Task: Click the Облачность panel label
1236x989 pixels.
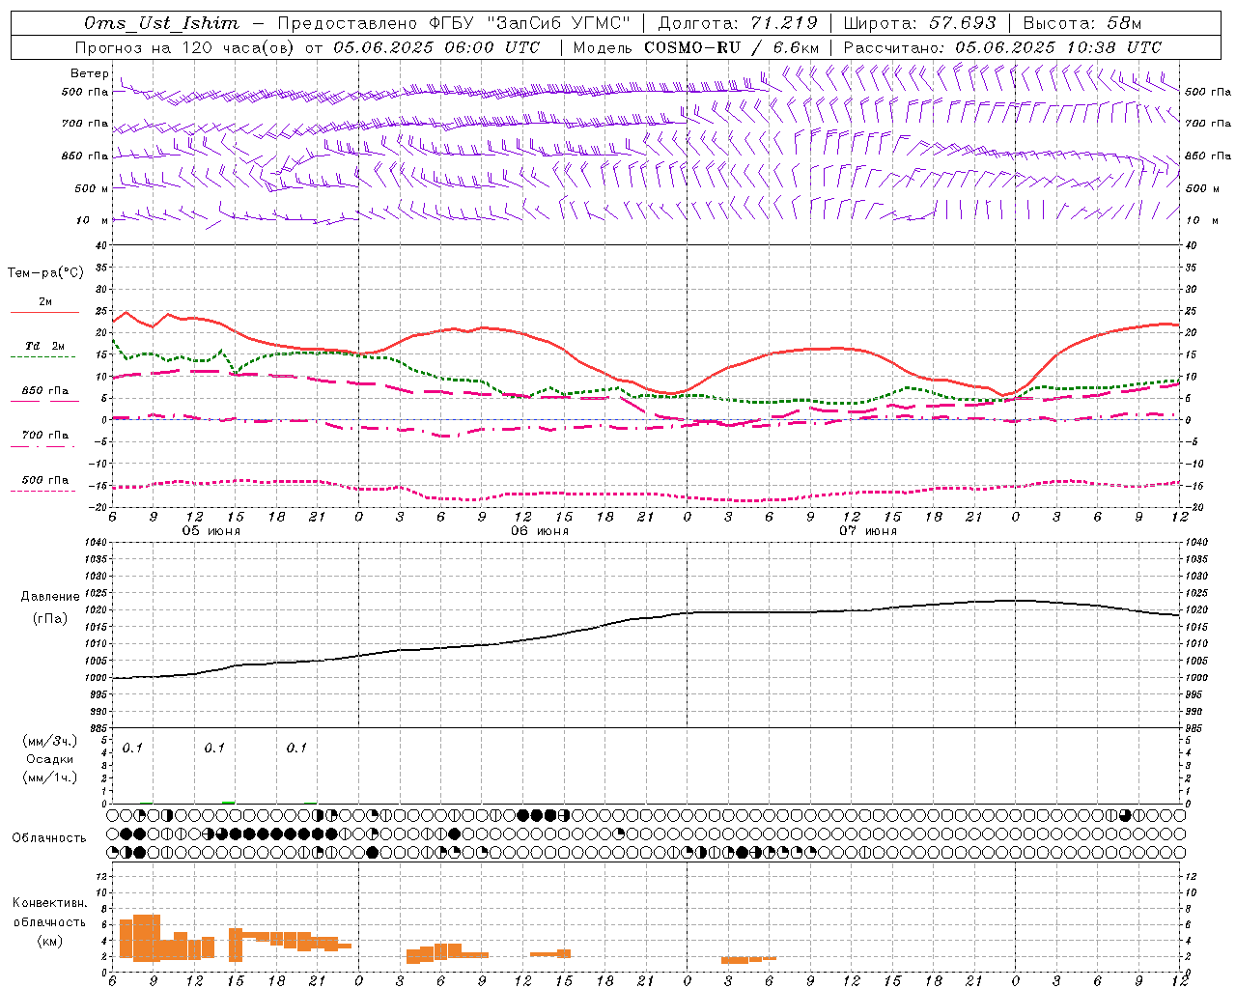Action: [49, 838]
